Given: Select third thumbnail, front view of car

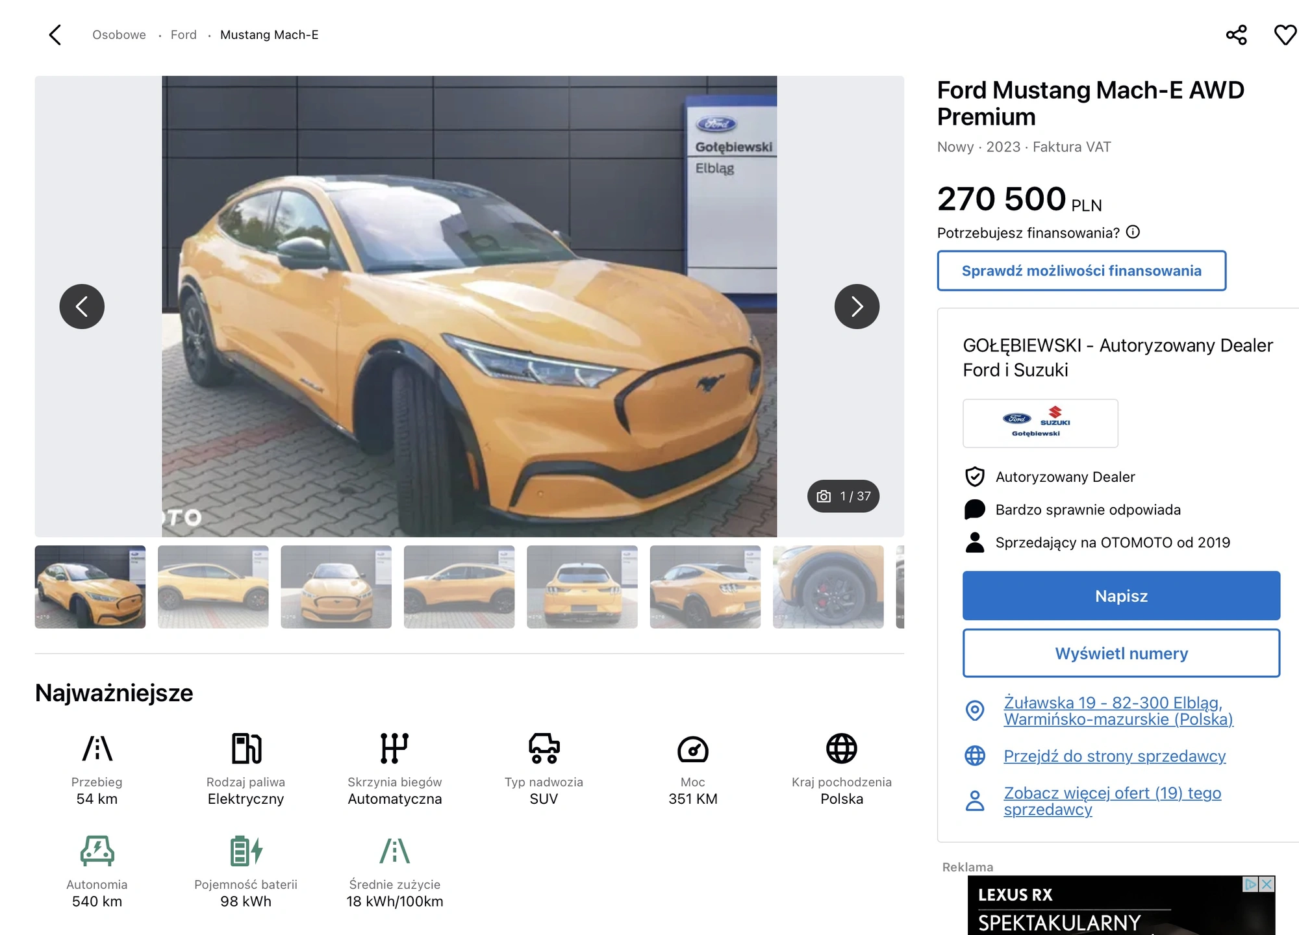Looking at the screenshot, I should (336, 587).
